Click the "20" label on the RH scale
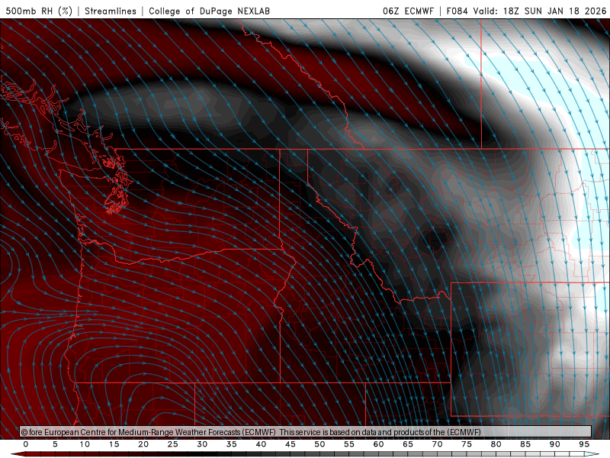The height and width of the screenshot is (458, 610). click(x=143, y=444)
